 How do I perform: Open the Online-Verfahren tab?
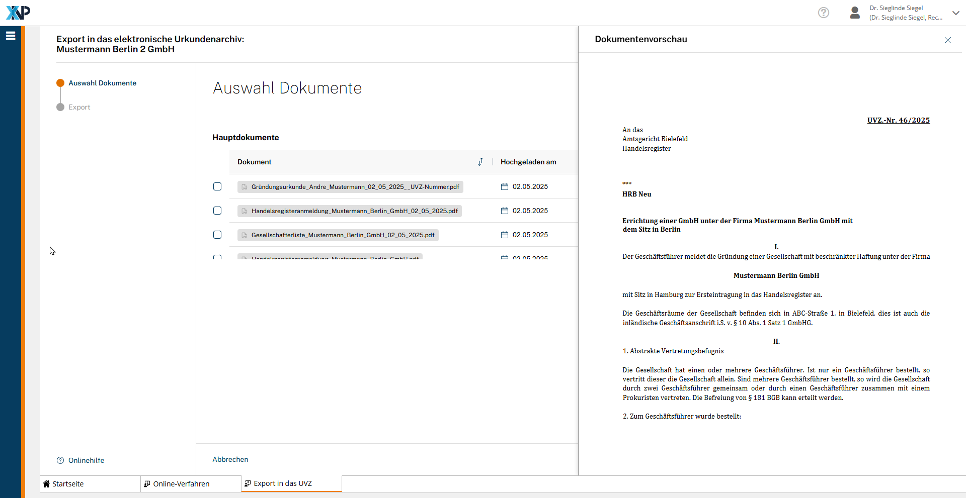click(x=181, y=484)
